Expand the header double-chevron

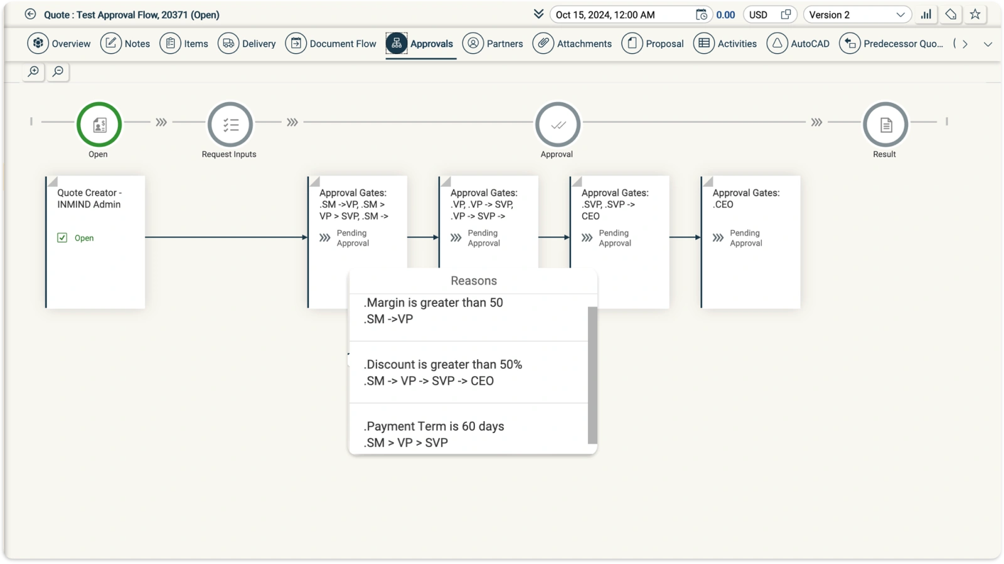(x=538, y=14)
